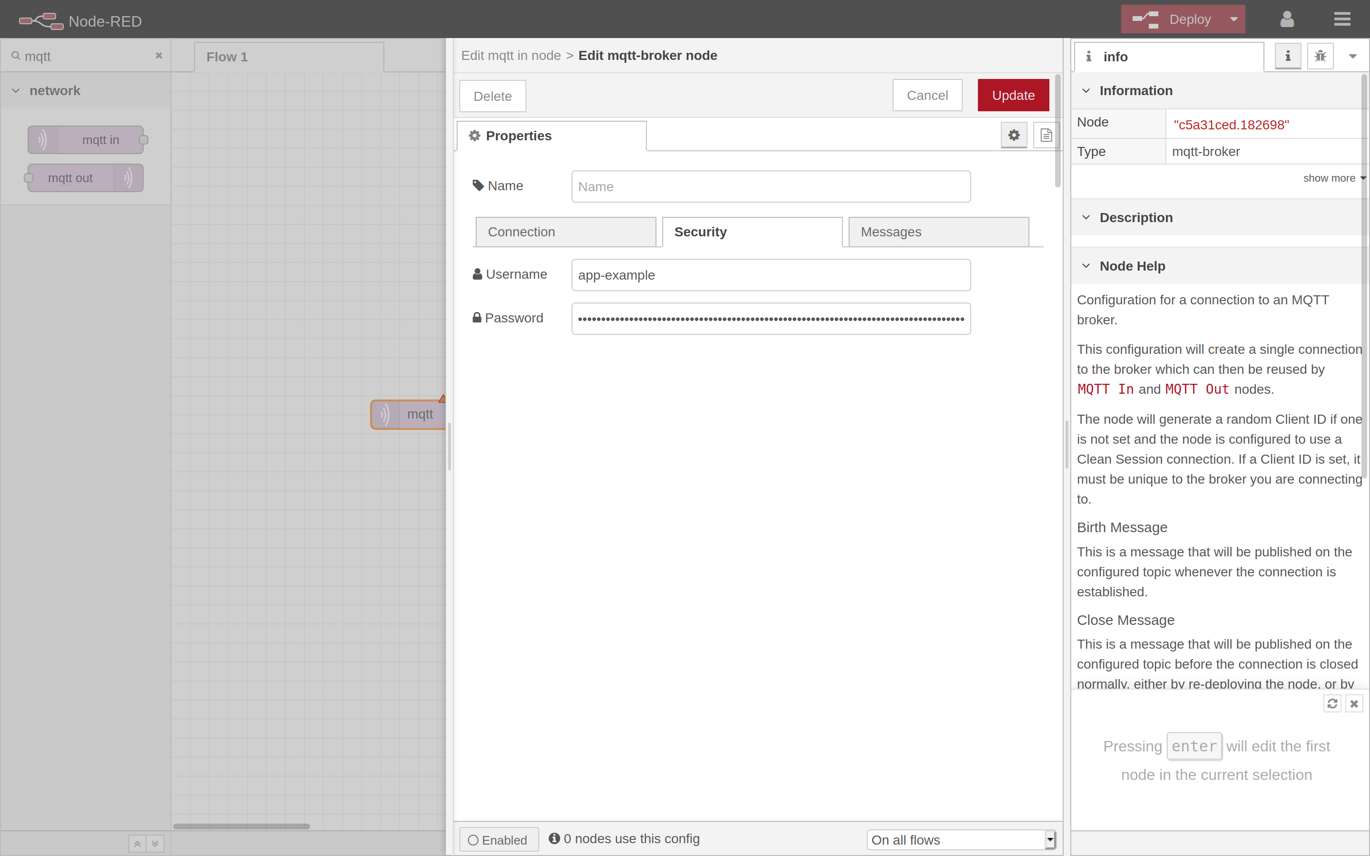Select the debug bug icon in sidebar
Image resolution: width=1370 pixels, height=856 pixels.
(x=1320, y=56)
